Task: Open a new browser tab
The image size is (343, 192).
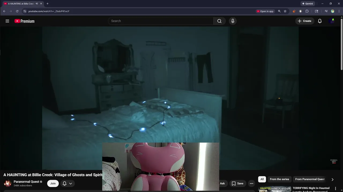Action: tap(47, 4)
